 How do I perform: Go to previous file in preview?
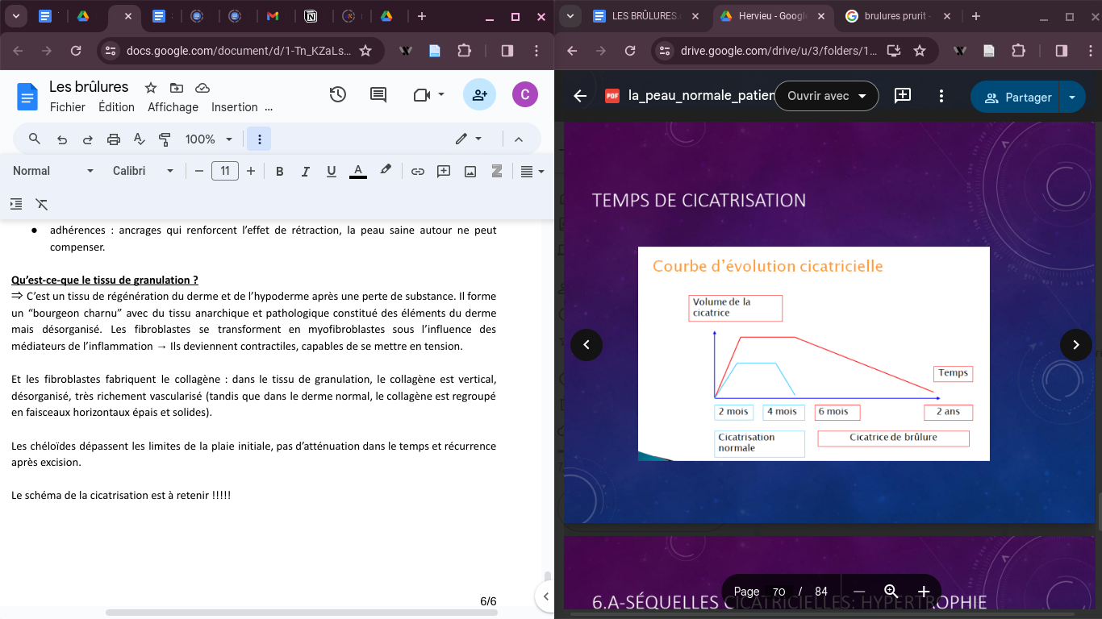[586, 345]
